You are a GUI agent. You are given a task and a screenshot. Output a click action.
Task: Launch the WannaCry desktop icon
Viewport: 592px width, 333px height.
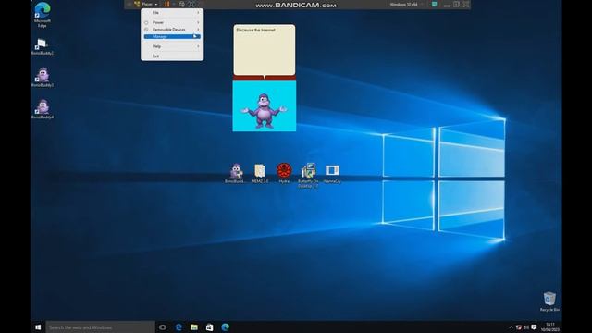pos(332,174)
